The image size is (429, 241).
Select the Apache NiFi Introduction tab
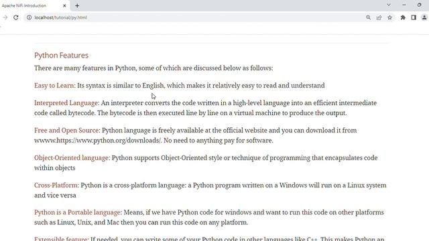pyautogui.click(x=34, y=5)
